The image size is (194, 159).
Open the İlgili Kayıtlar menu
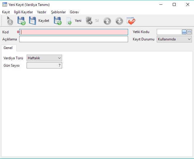point(23,12)
